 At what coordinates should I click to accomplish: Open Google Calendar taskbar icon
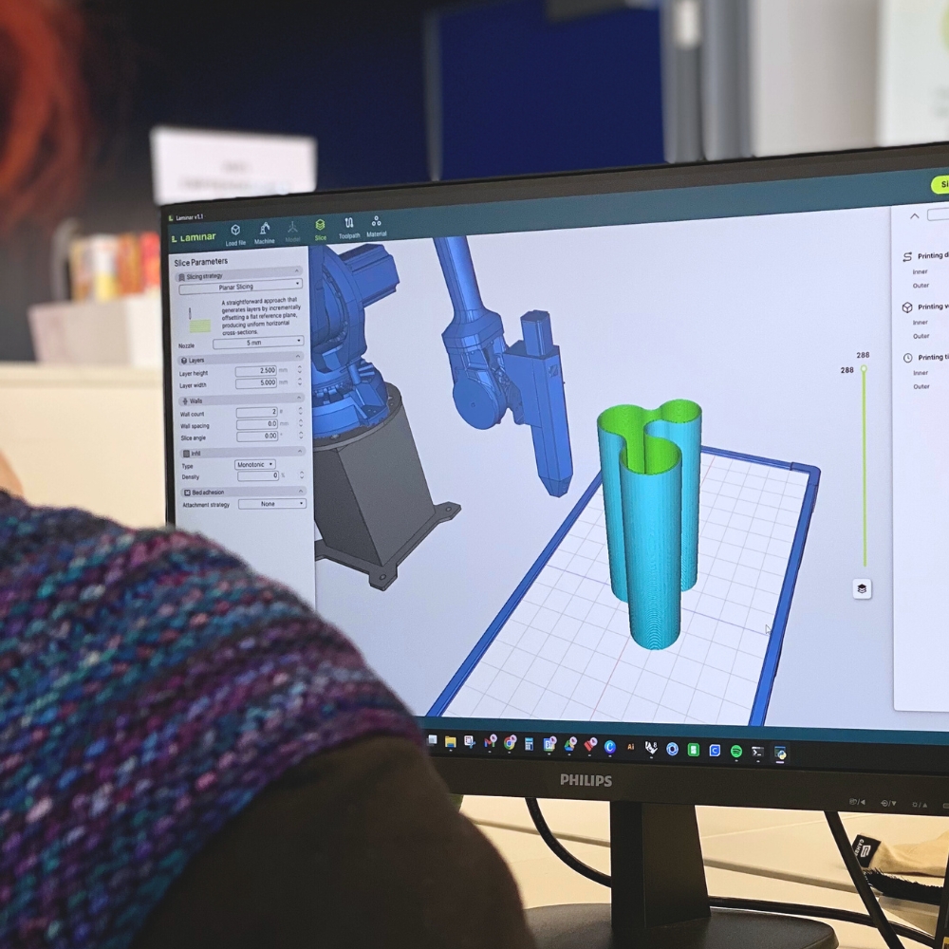tap(549, 744)
